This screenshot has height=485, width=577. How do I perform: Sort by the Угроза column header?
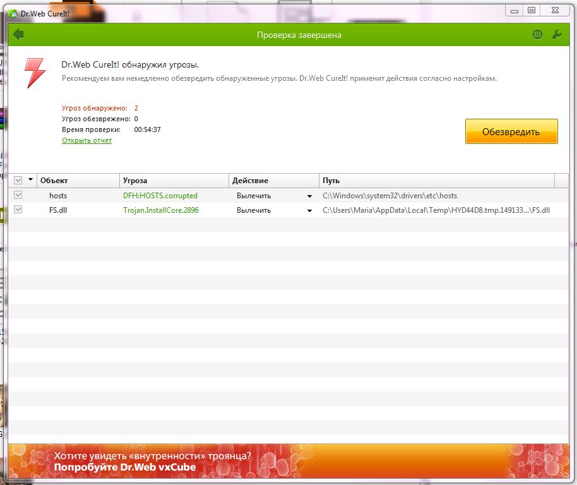(x=174, y=181)
